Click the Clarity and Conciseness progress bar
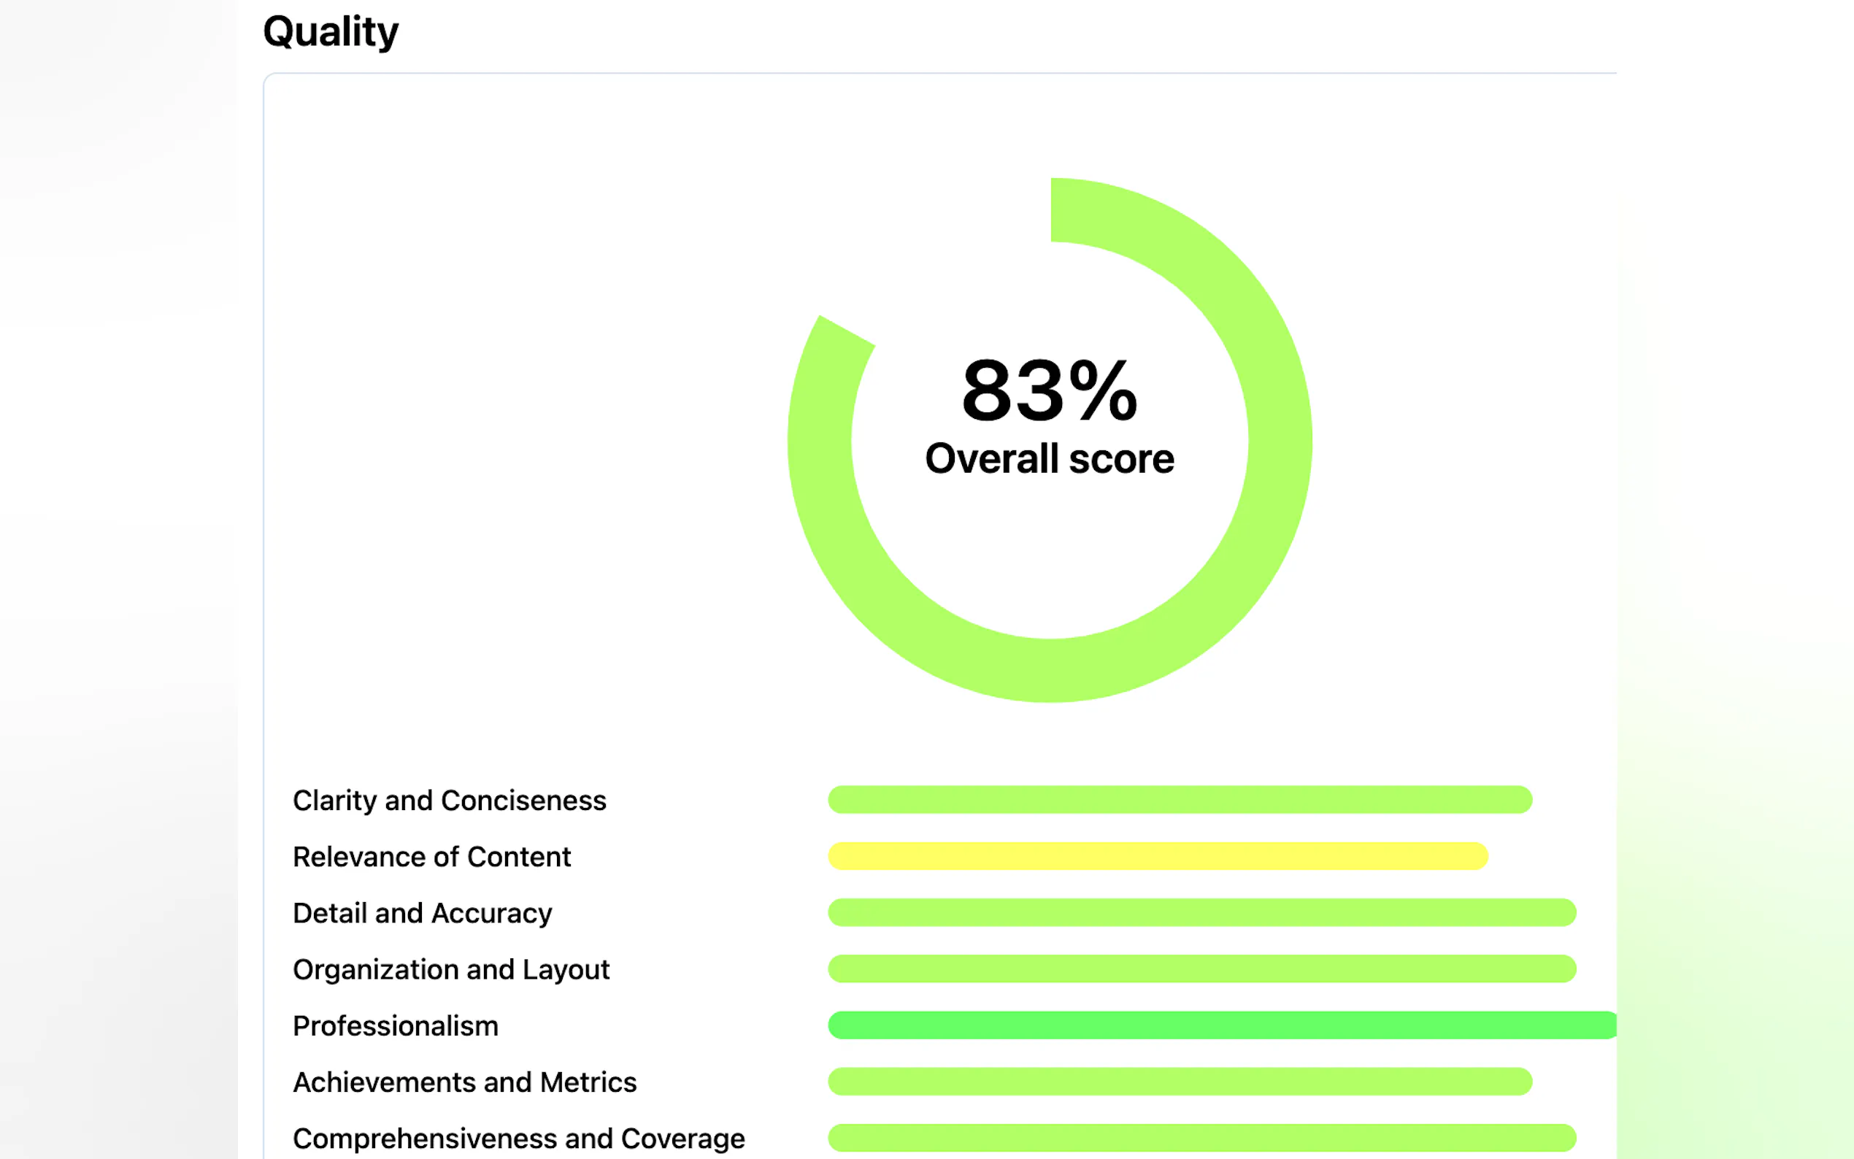Screen dimensions: 1854x1159 coord(1179,799)
